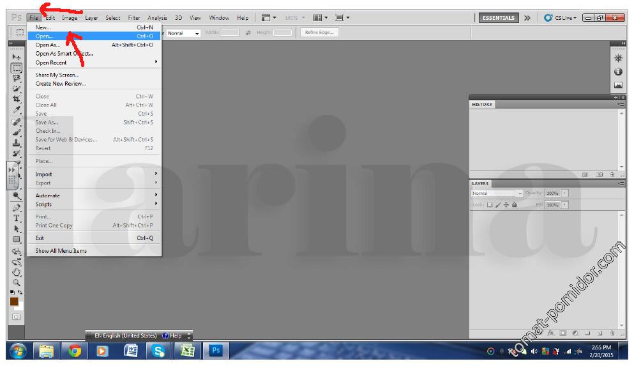
Task: Click the brown foreground color swatch
Action: pos(14,301)
